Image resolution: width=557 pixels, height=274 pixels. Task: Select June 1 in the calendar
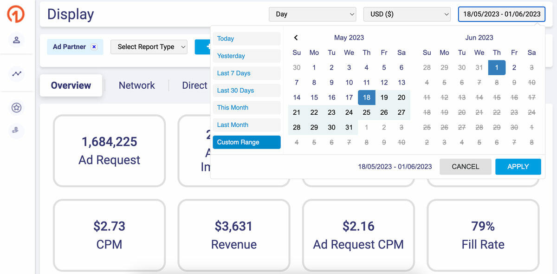497,68
